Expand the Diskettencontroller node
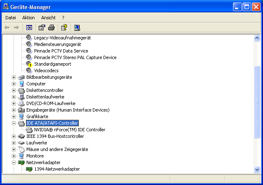This screenshot has width=263, height=185. [14, 90]
